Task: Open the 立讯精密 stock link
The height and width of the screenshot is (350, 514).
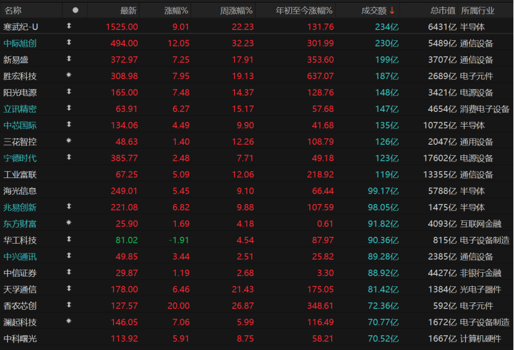Action: coord(20,109)
